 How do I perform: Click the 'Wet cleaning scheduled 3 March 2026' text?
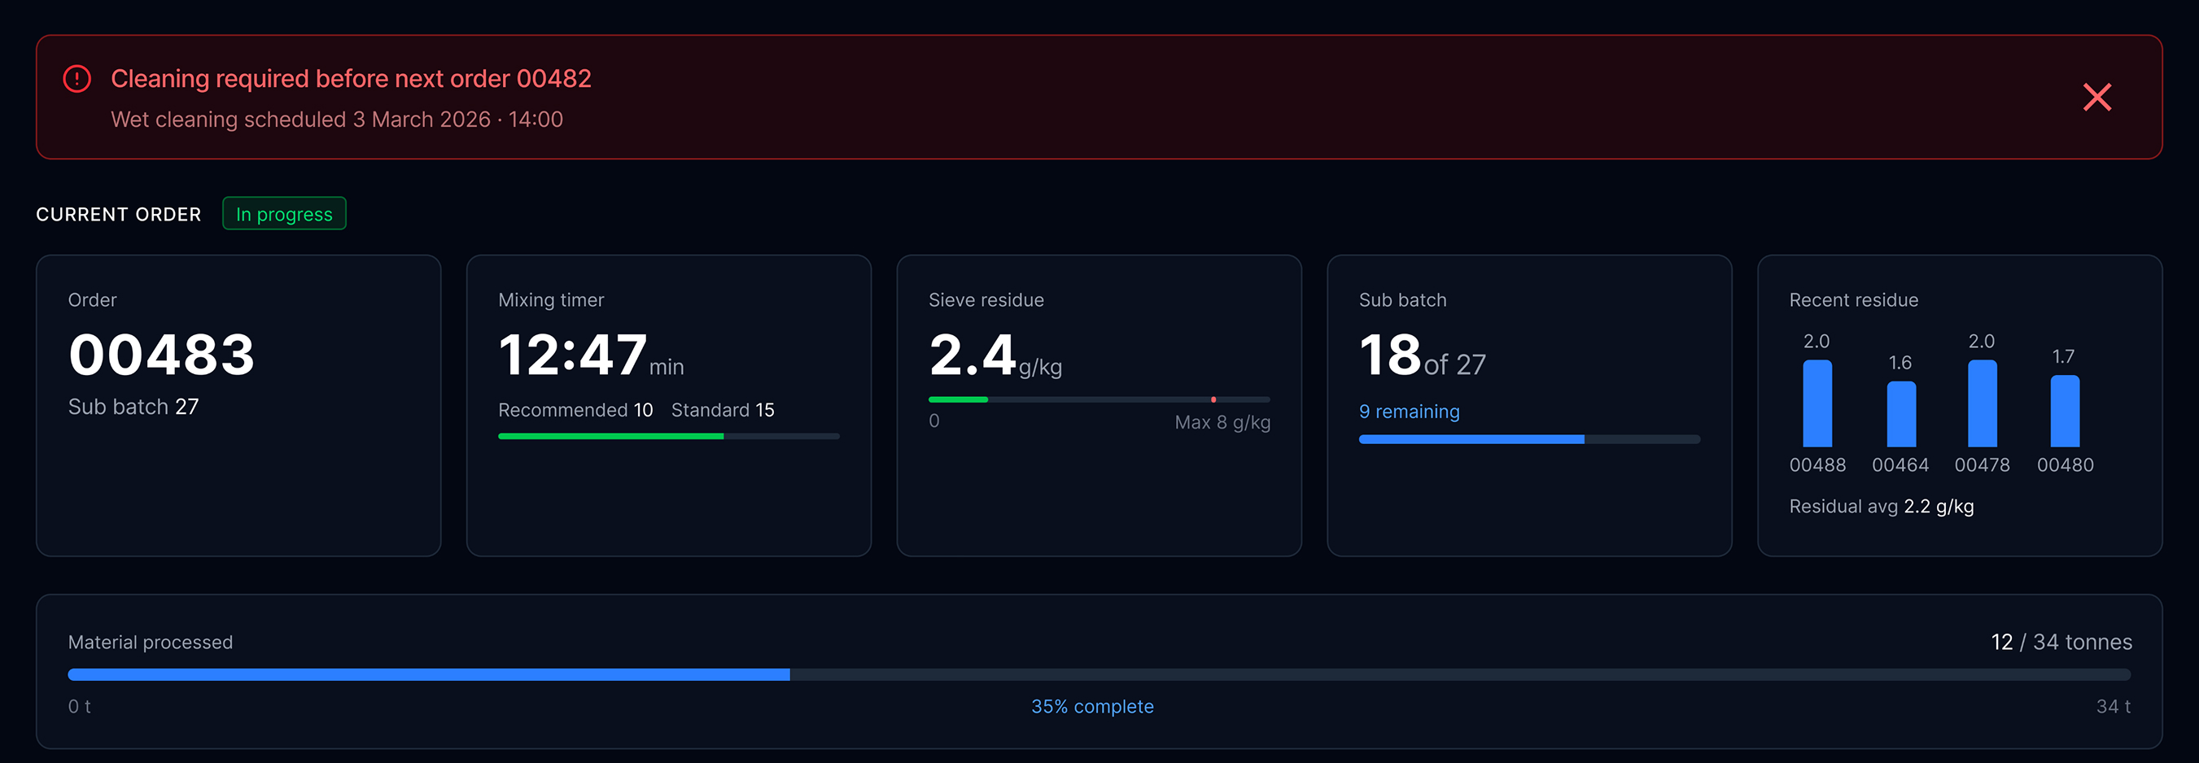[300, 120]
